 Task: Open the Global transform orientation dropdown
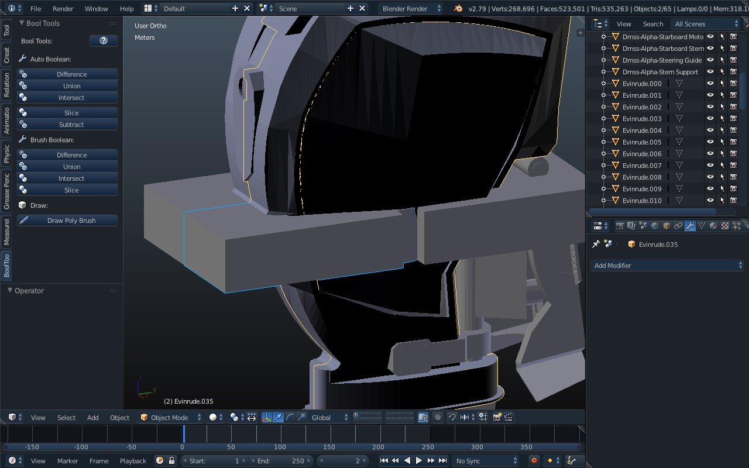click(330, 417)
